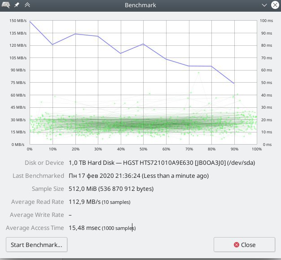Click the Close button at bottom right
Image resolution: width=281 pixels, height=260 pixels.
(244, 245)
